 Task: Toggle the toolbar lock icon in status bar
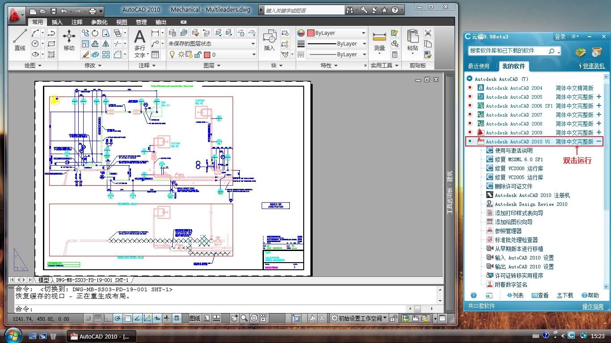394,318
